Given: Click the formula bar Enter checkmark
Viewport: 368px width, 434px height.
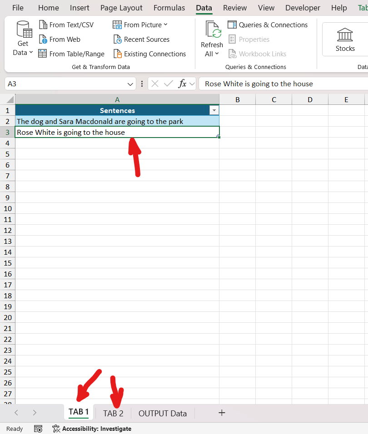Looking at the screenshot, I should pyautogui.click(x=169, y=84).
